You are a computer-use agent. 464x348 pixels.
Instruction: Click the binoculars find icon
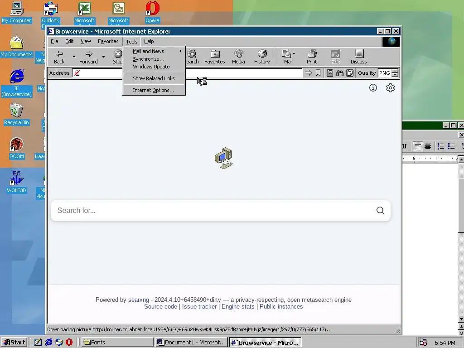point(340,73)
